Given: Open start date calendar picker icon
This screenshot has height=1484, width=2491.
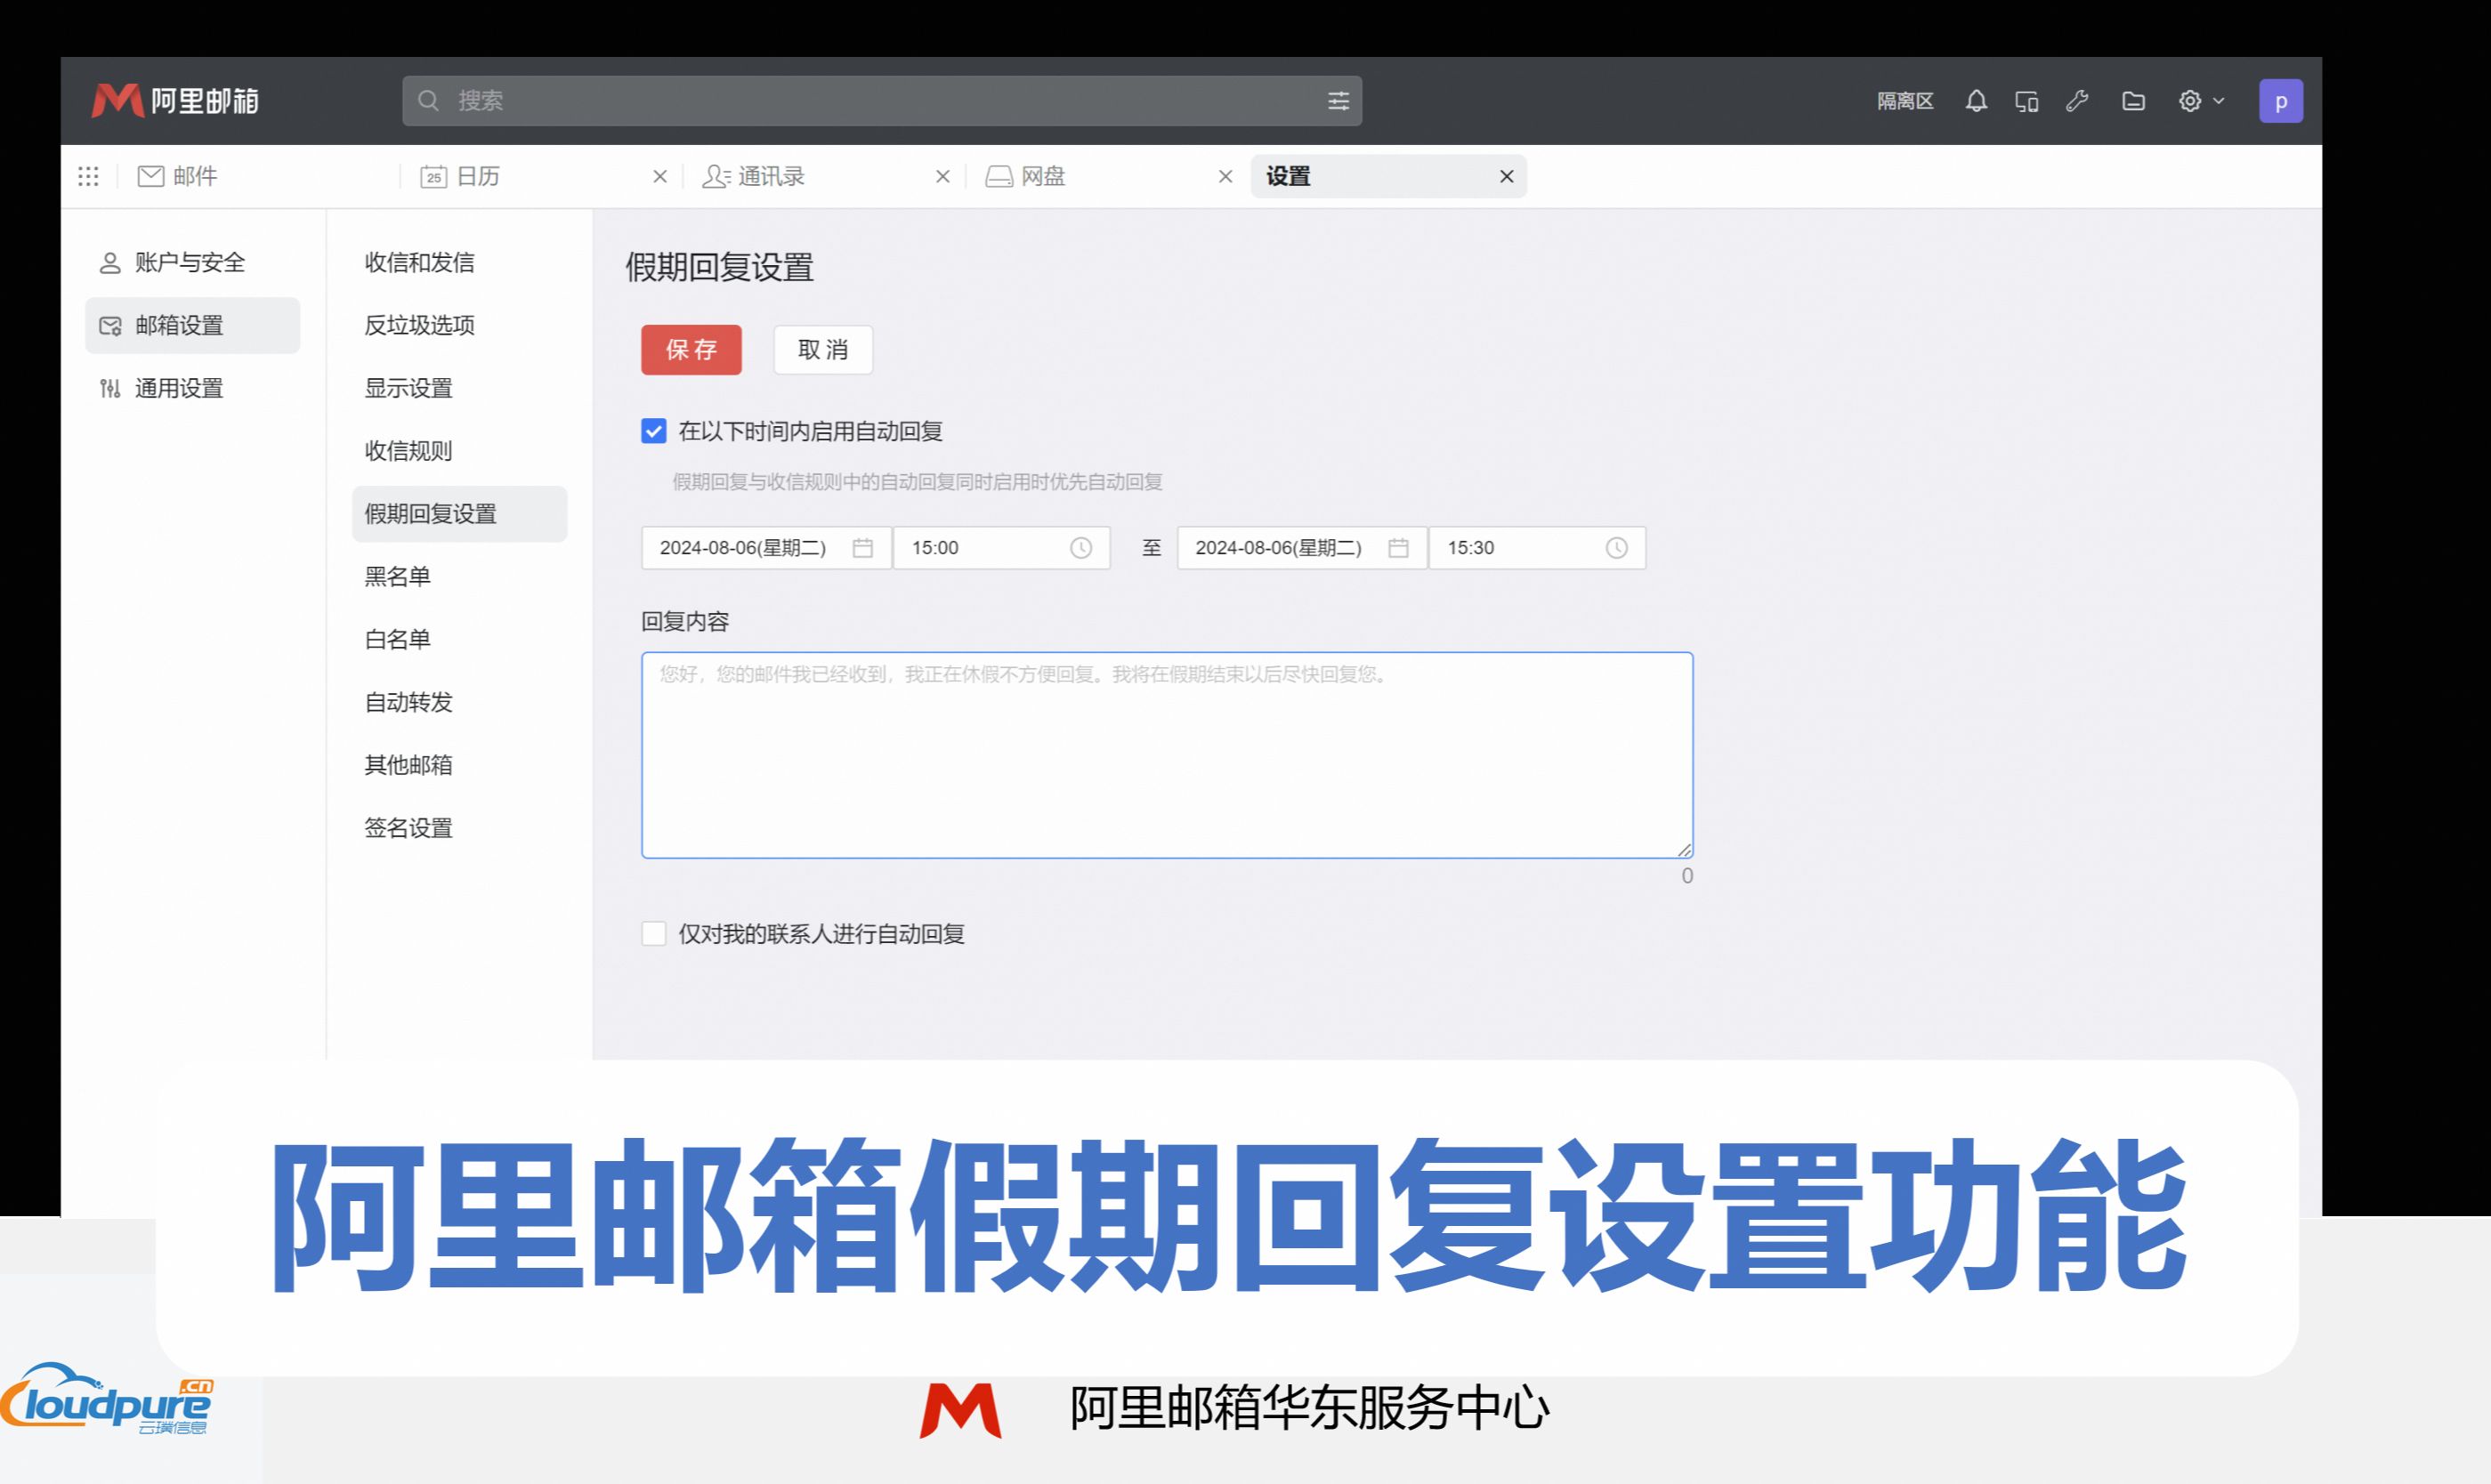Looking at the screenshot, I should click(863, 548).
